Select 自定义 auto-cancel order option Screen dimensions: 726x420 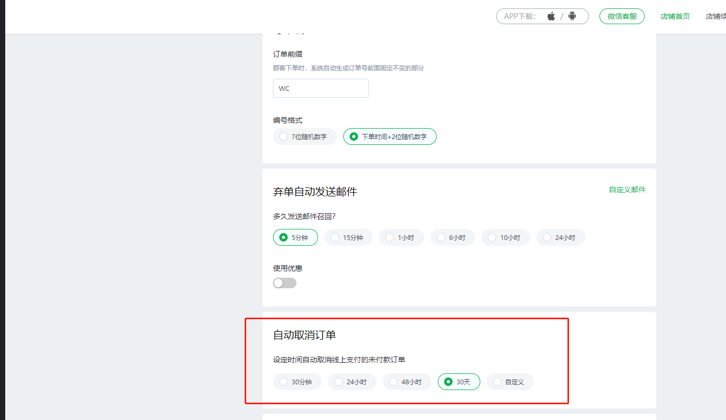coord(510,382)
